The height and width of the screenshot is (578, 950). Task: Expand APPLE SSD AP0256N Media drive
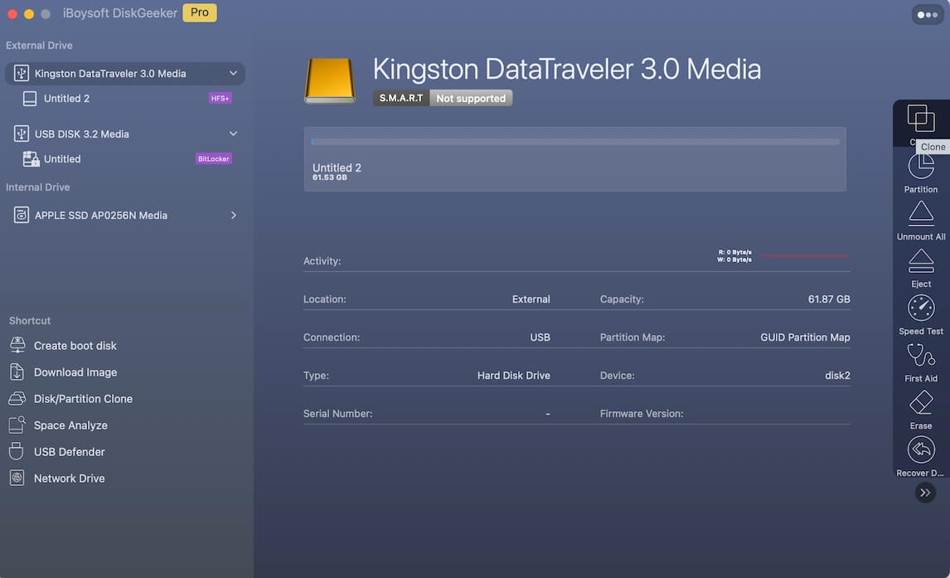click(x=233, y=216)
